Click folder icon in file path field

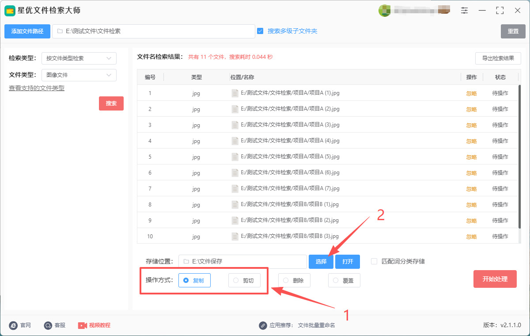tap(60, 31)
